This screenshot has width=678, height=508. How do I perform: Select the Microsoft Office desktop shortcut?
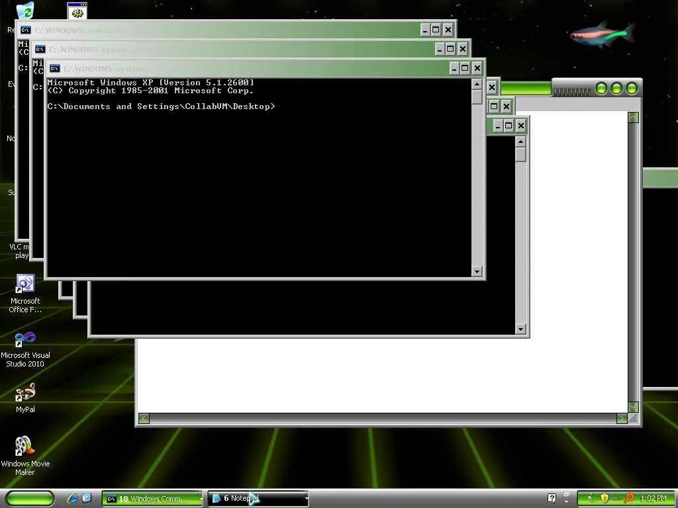pyautogui.click(x=25, y=293)
